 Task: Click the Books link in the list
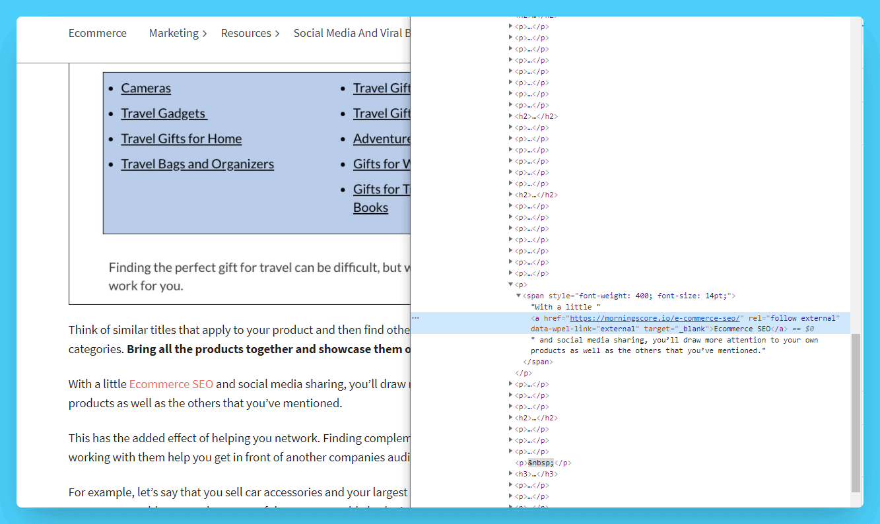point(370,208)
